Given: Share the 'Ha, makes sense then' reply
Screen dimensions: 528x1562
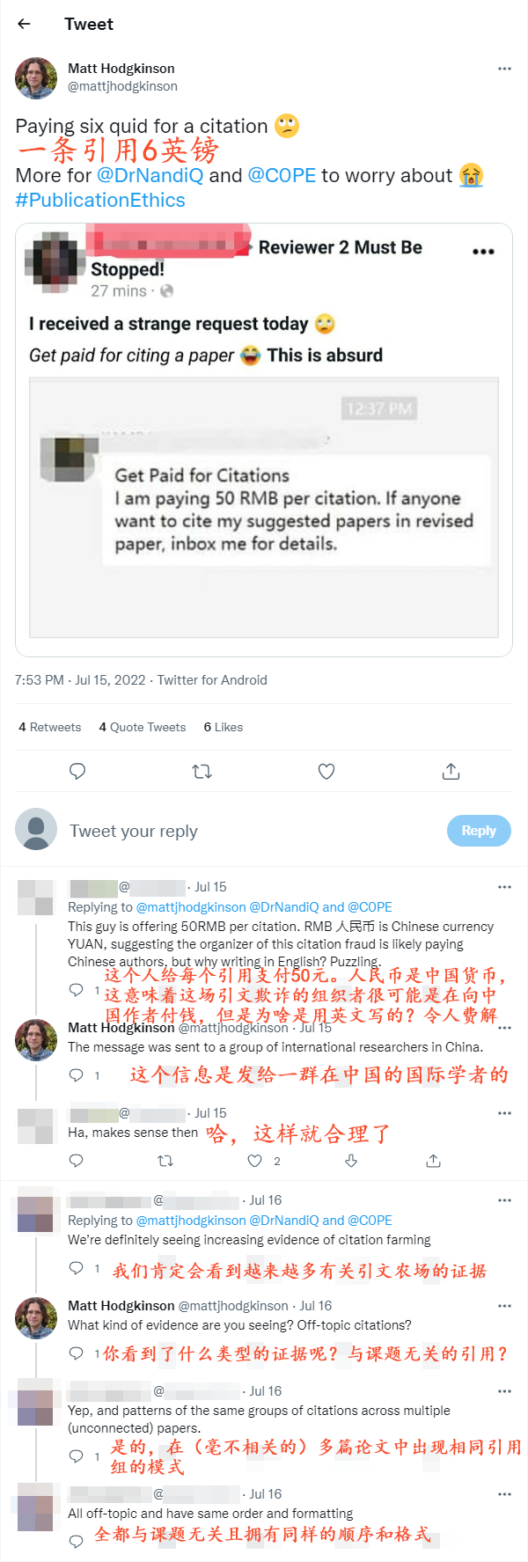Looking at the screenshot, I should pyautogui.click(x=433, y=1161).
